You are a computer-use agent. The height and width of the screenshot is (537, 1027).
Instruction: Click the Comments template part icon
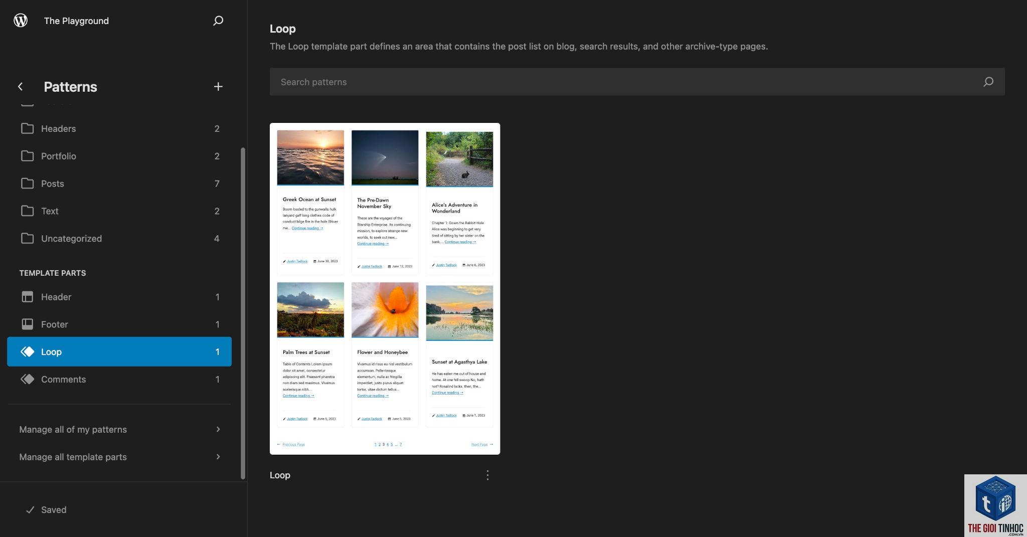coord(28,380)
